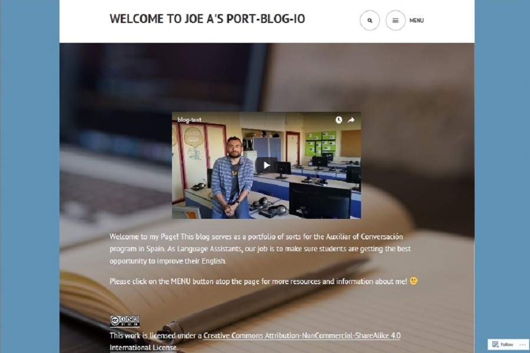Image resolution: width=530 pixels, height=353 pixels.
Task: Click the man in plaid shirt thumbnail
Action: (232, 177)
